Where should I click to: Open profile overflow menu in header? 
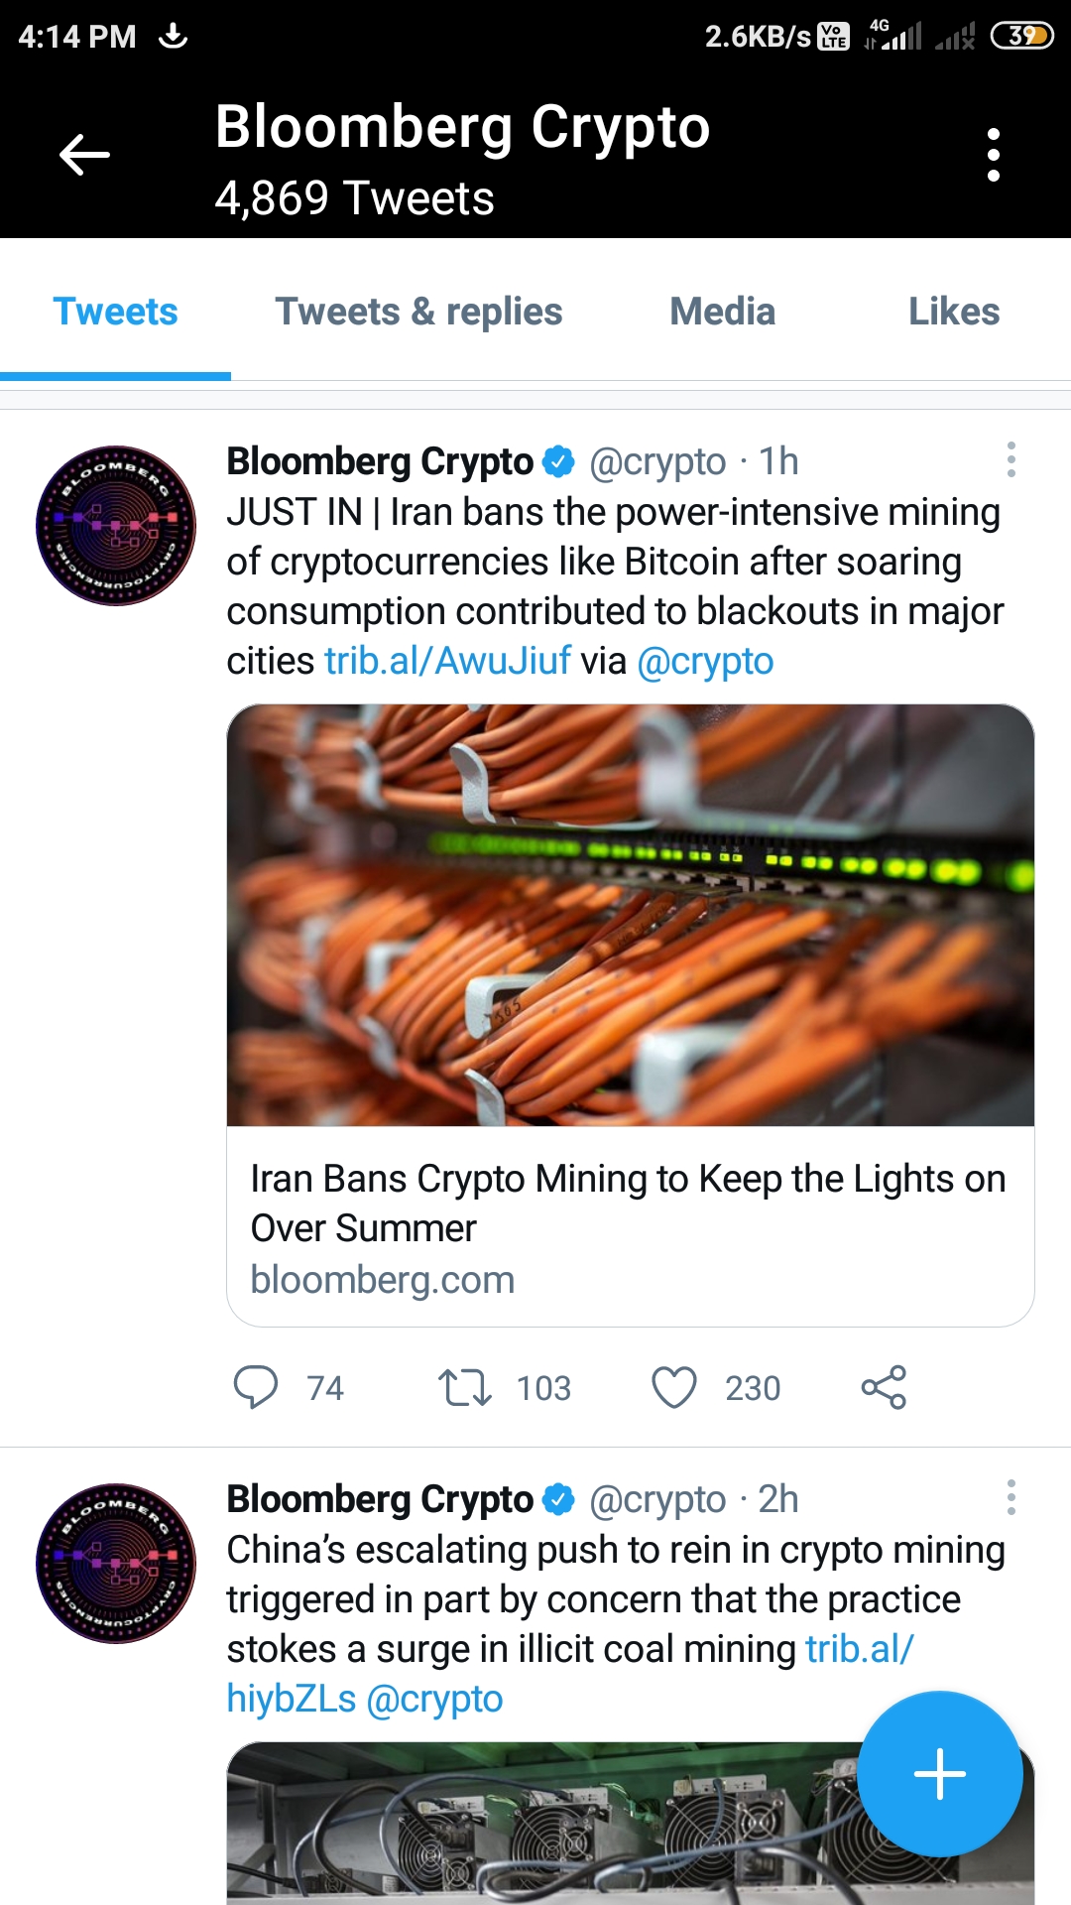coord(993,155)
